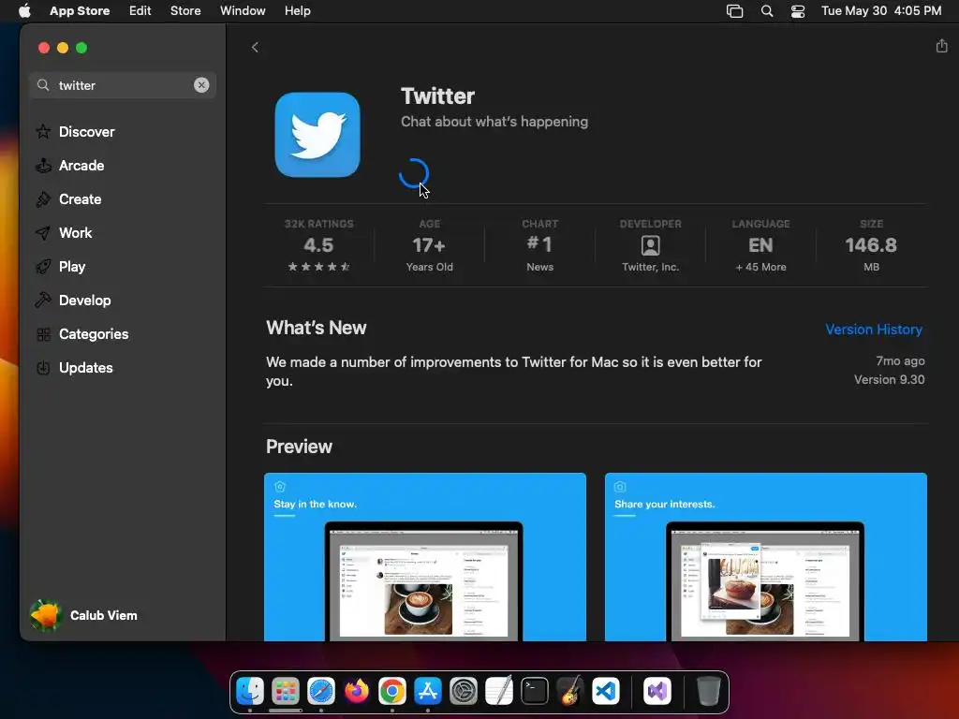This screenshot has width=959, height=719.
Task: Clear the twitter search text
Action: click(x=201, y=85)
